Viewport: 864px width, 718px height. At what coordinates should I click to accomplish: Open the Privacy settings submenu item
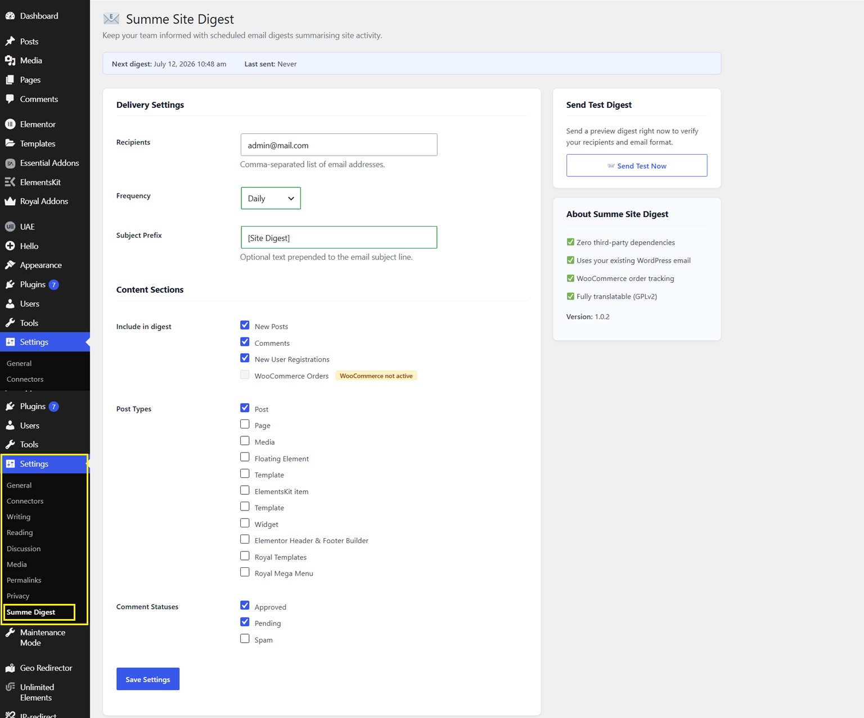point(18,596)
